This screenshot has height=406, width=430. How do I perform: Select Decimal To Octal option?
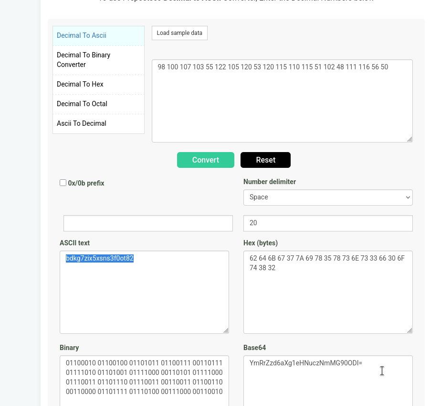(98, 104)
